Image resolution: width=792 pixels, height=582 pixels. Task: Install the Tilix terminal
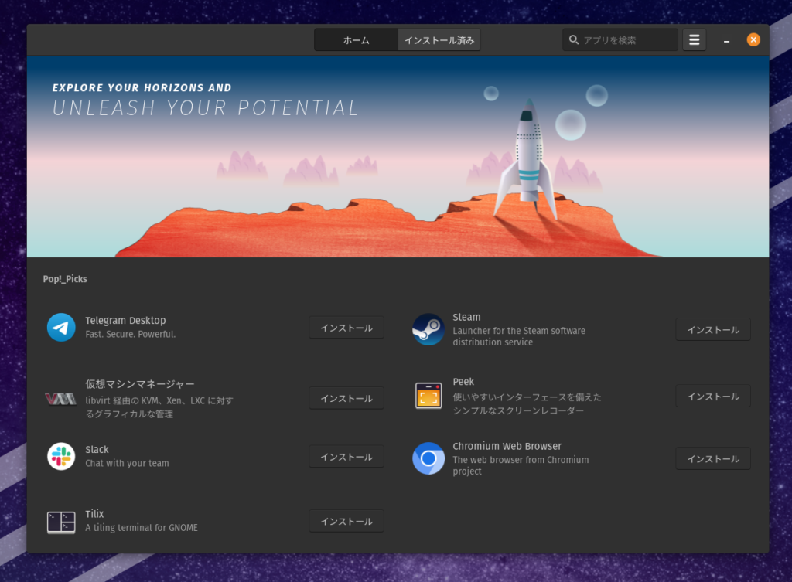coord(346,521)
